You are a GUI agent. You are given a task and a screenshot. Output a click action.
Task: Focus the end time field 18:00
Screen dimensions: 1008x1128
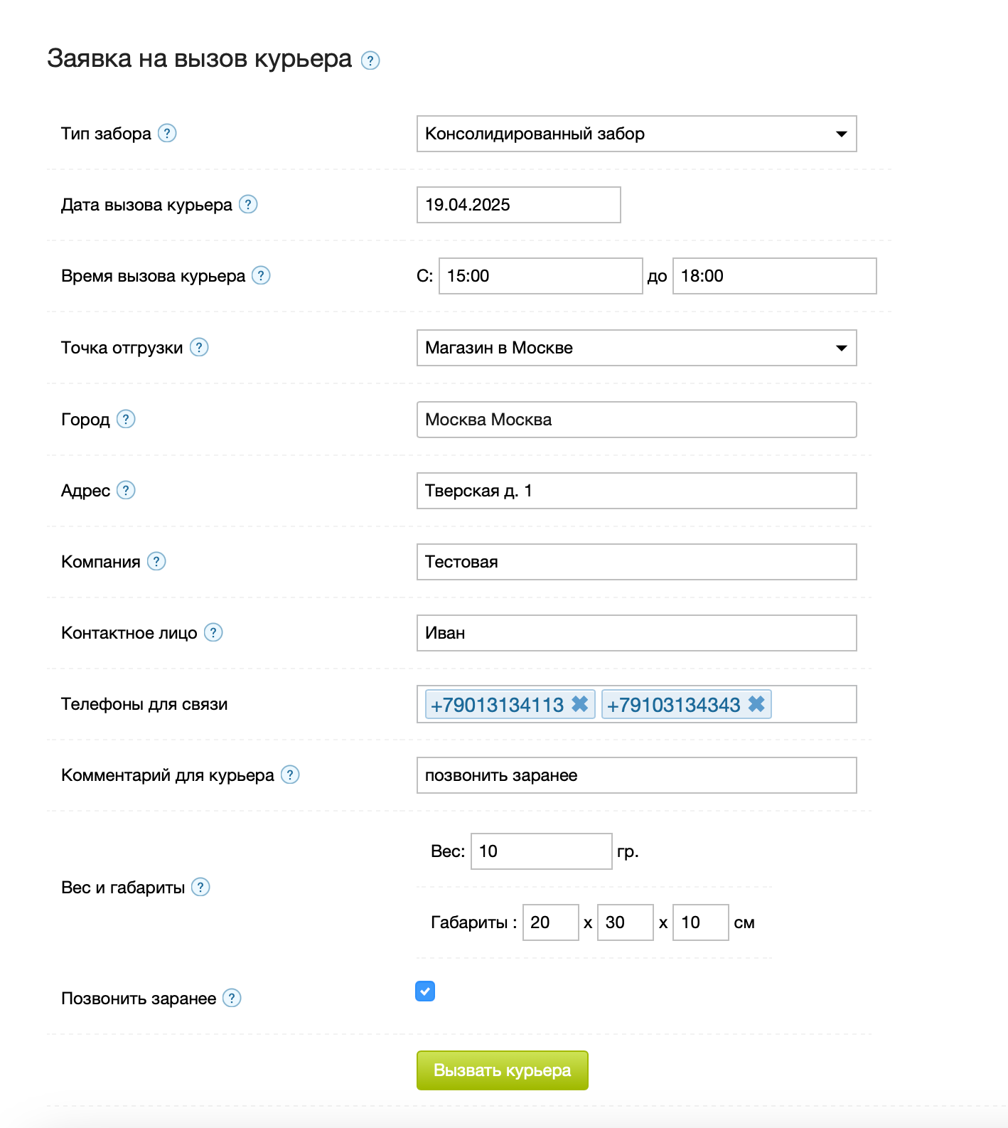(774, 276)
